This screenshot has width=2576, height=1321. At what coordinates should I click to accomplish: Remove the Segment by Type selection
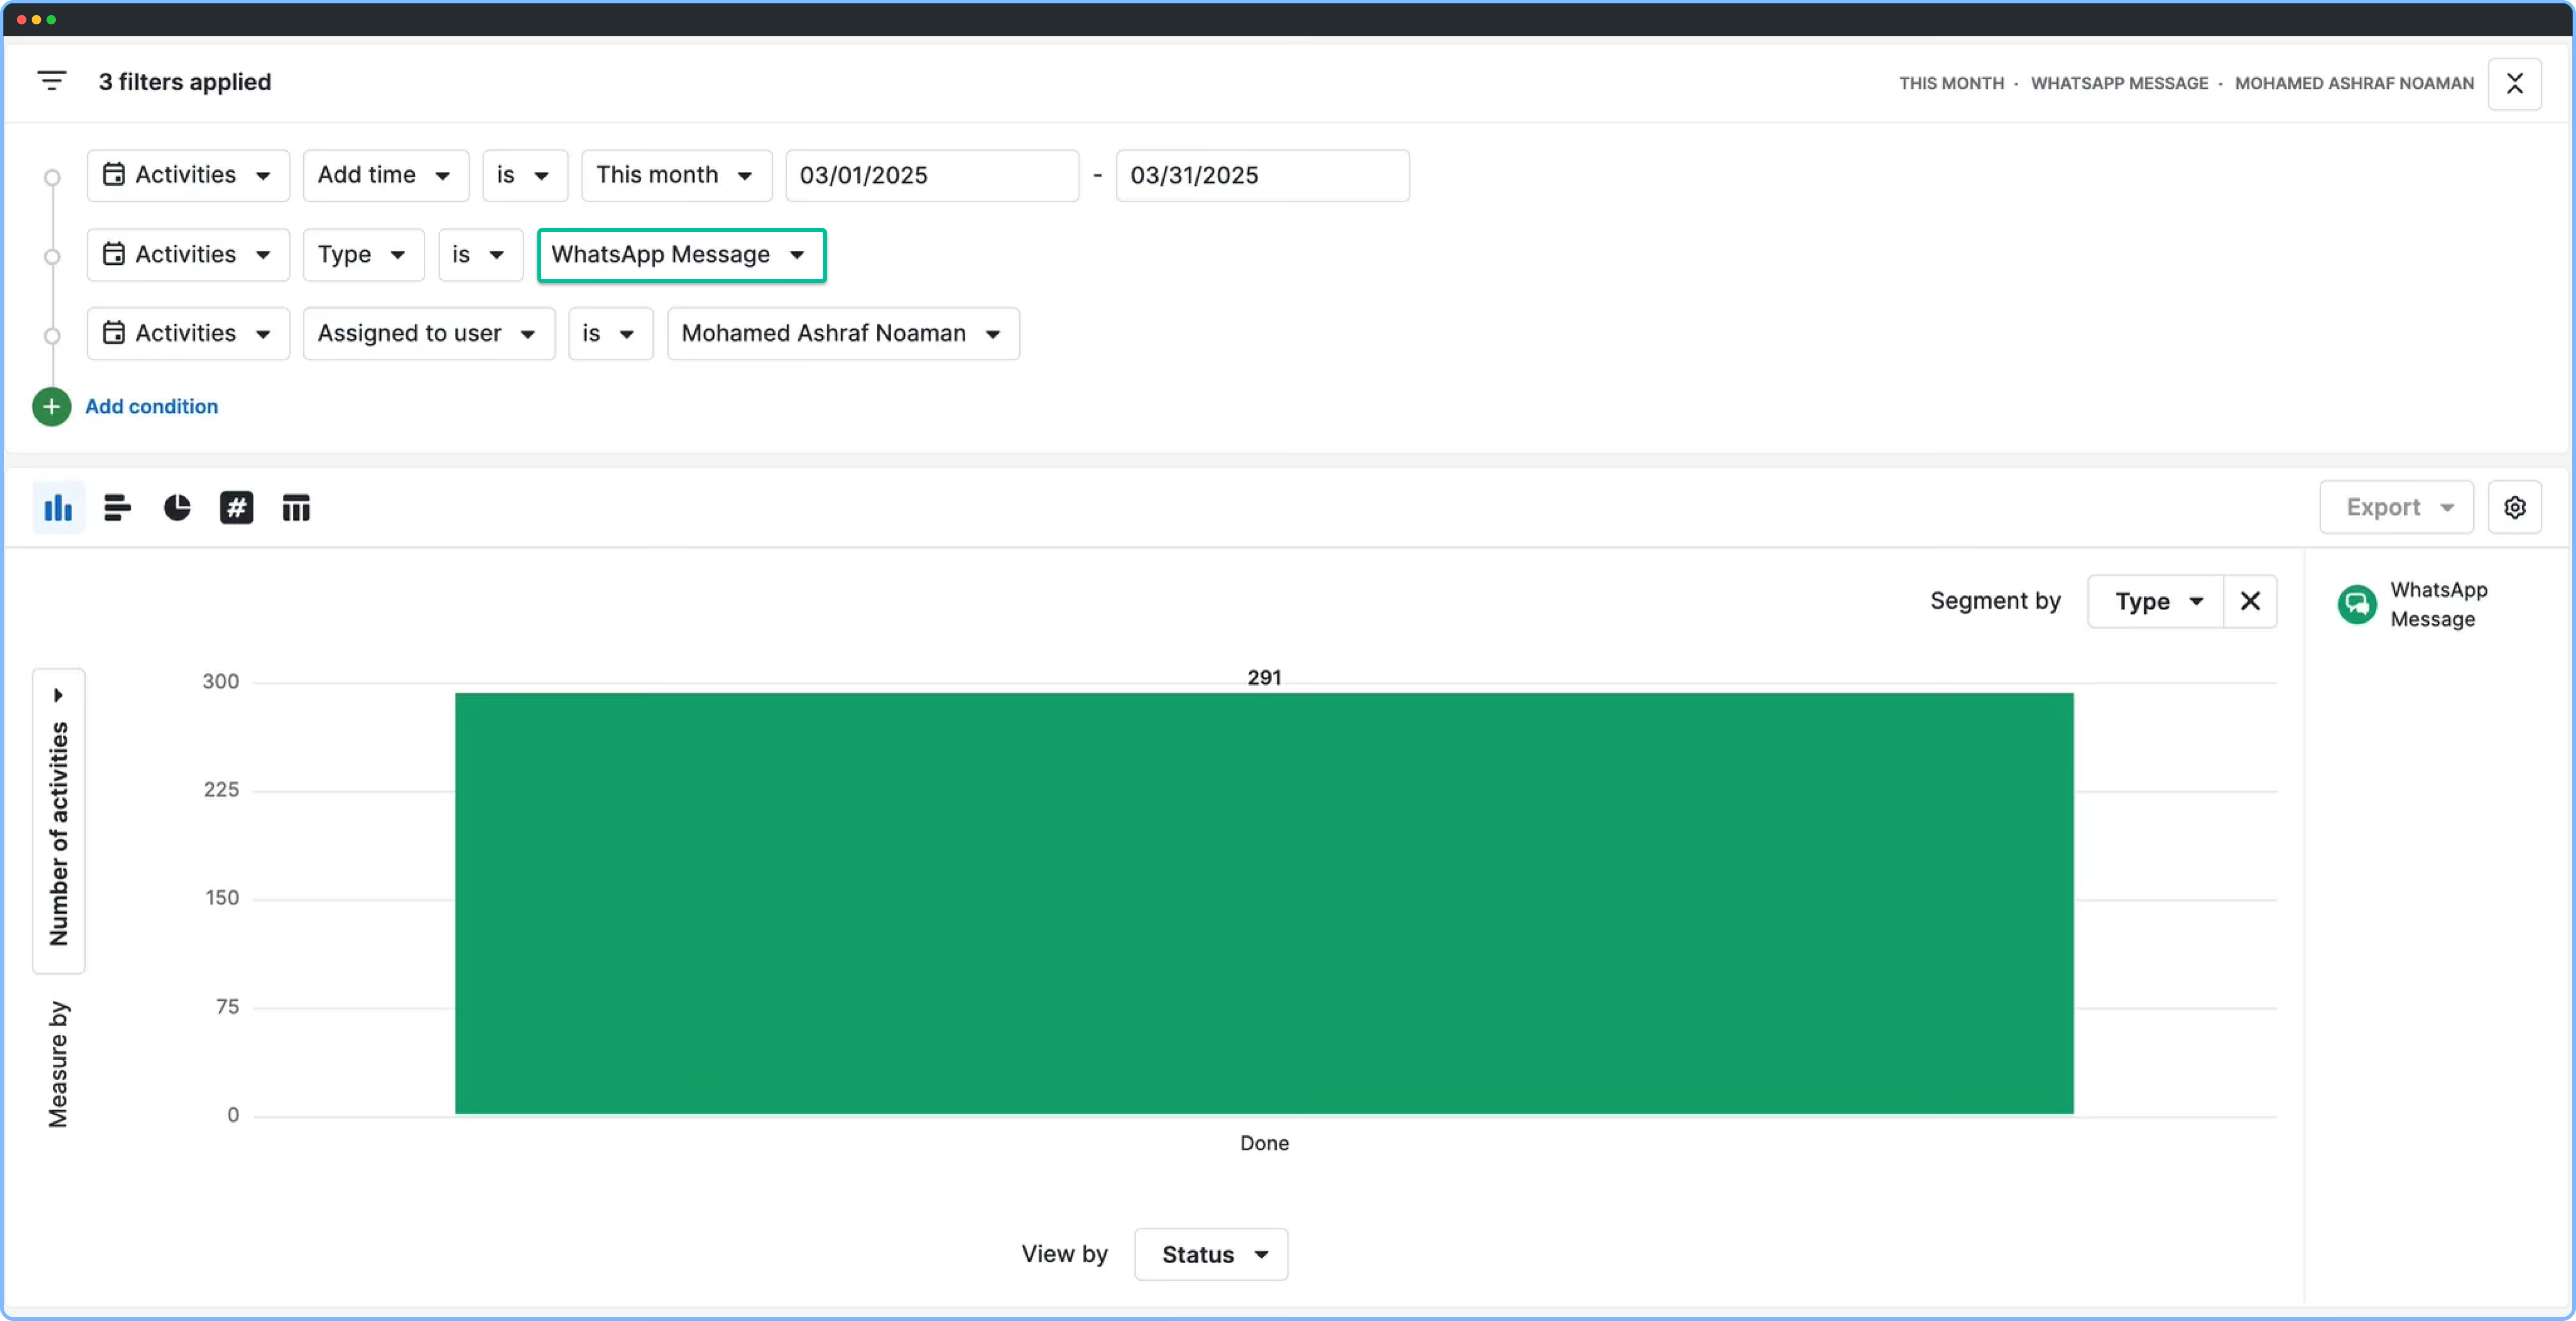coord(2250,601)
